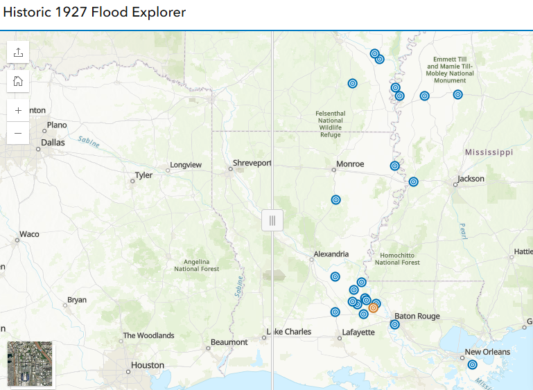Viewport: 533px width, 390px height.
Task: Click the Houston city label
Action: (148, 365)
